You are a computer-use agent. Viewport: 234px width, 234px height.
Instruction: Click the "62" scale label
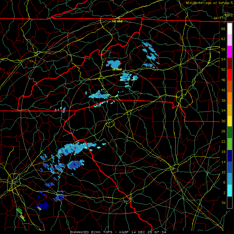(223, 39)
